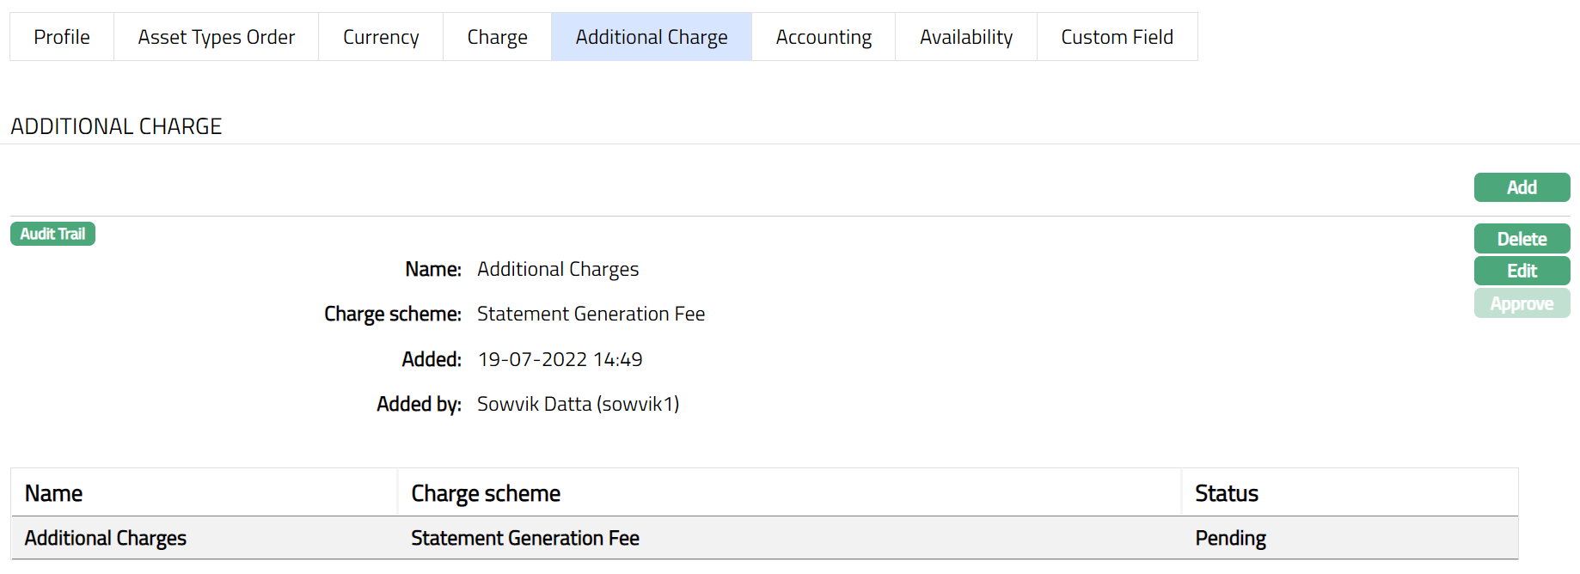Screen dimensions: 1580x574
Task: Click the Pending status cell
Action: coord(1230,538)
